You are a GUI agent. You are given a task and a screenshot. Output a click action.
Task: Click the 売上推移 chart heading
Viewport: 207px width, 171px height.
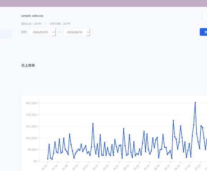(x=28, y=65)
